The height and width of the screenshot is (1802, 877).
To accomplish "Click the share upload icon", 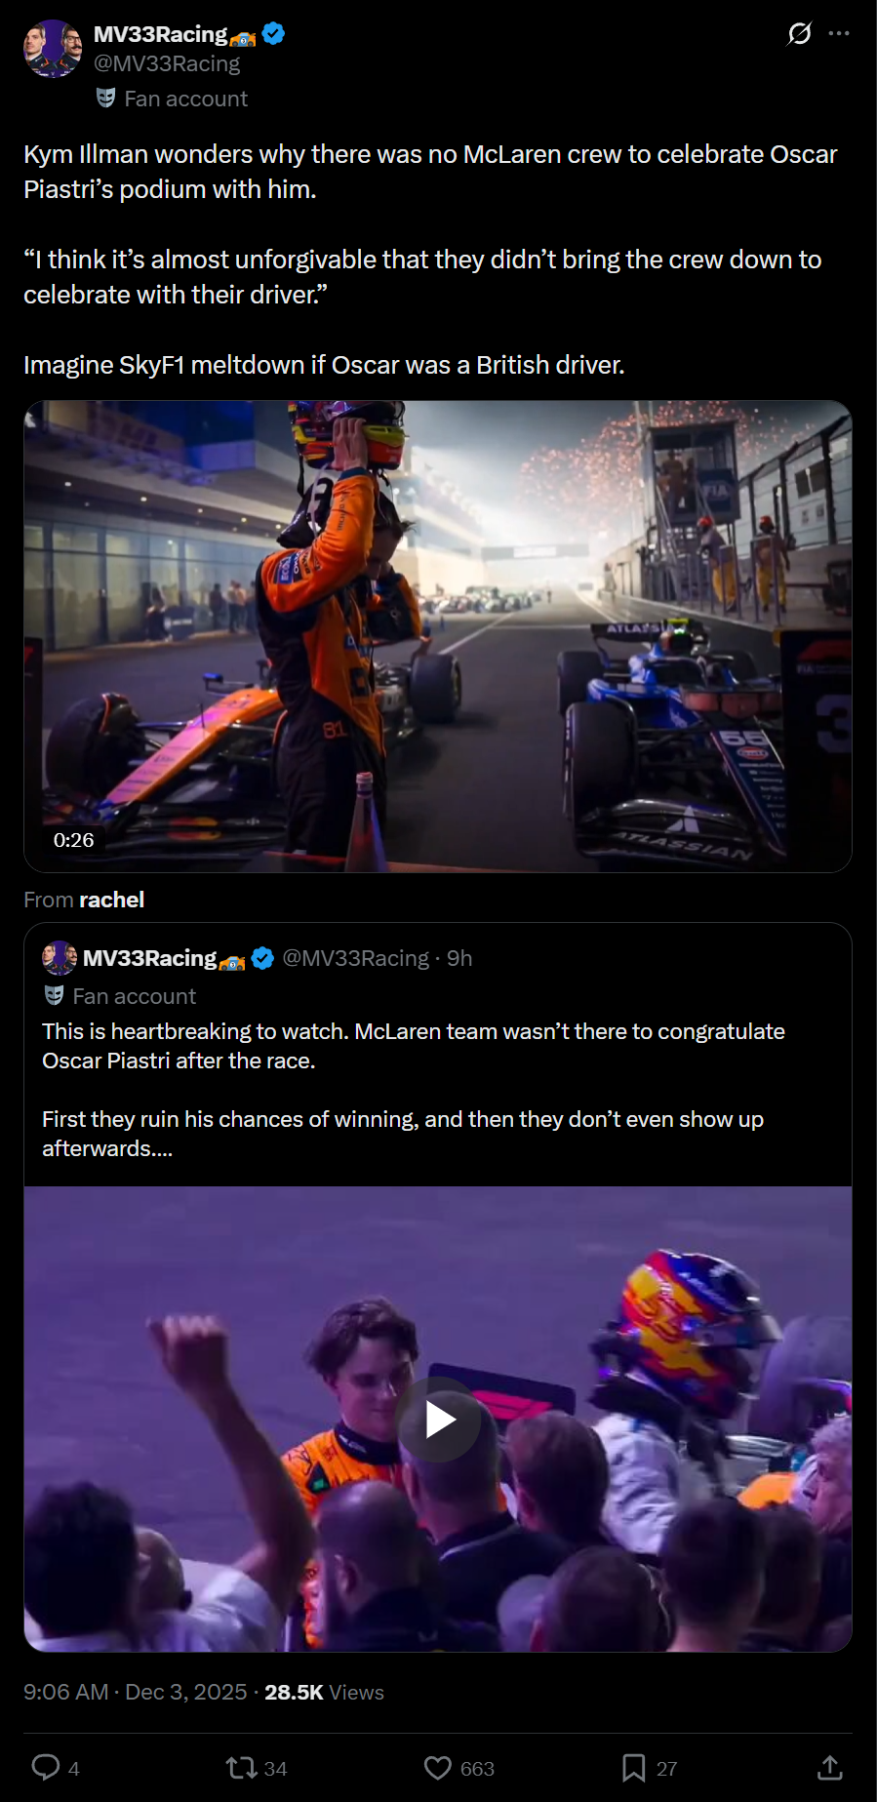I will 829,1767.
